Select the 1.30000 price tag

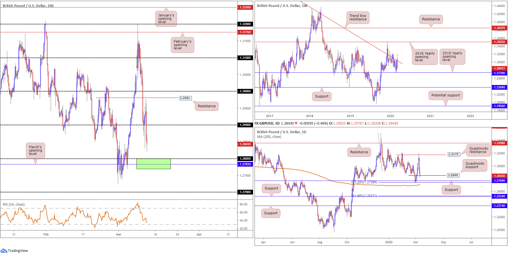tap(245, 91)
